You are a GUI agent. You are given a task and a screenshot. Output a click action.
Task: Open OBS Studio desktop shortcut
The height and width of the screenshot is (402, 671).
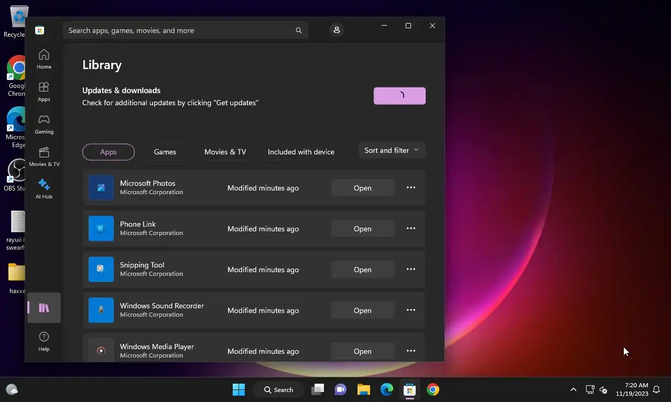click(16, 175)
